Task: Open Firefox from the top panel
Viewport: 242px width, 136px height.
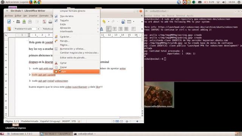Action: pos(31,2)
